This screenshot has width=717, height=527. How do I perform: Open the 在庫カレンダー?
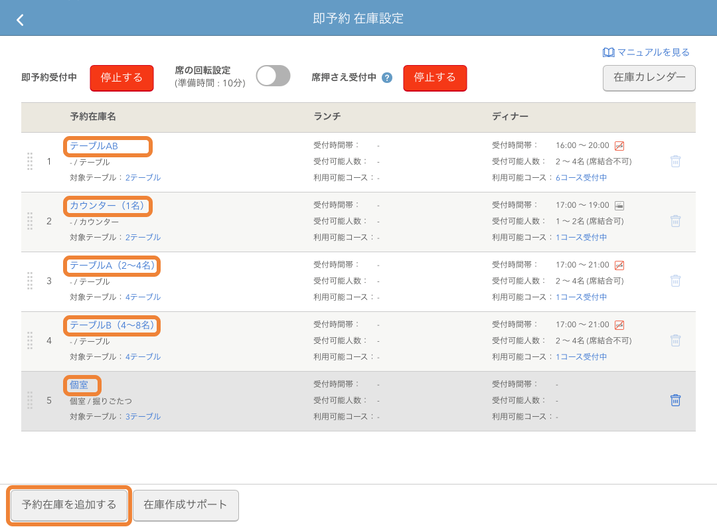pos(649,78)
